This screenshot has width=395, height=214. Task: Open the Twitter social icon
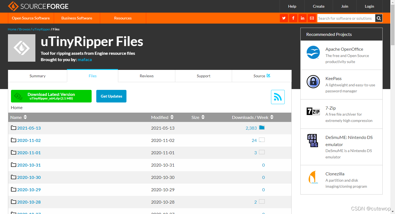click(x=284, y=18)
